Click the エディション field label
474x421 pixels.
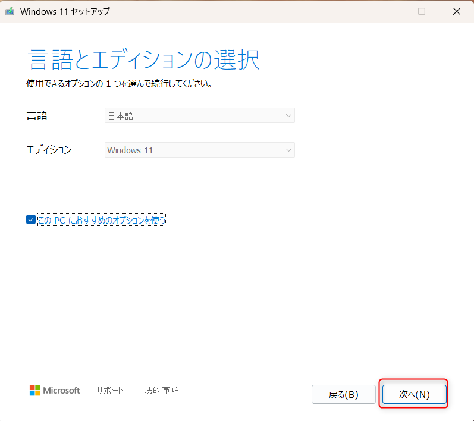point(49,150)
